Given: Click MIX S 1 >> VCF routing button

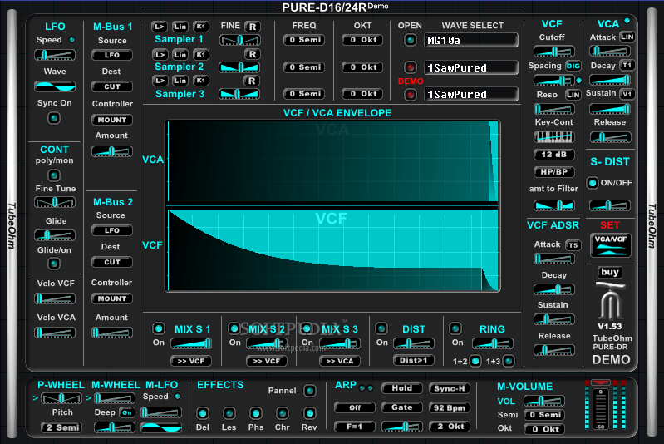Looking at the screenshot, I should [x=190, y=361].
